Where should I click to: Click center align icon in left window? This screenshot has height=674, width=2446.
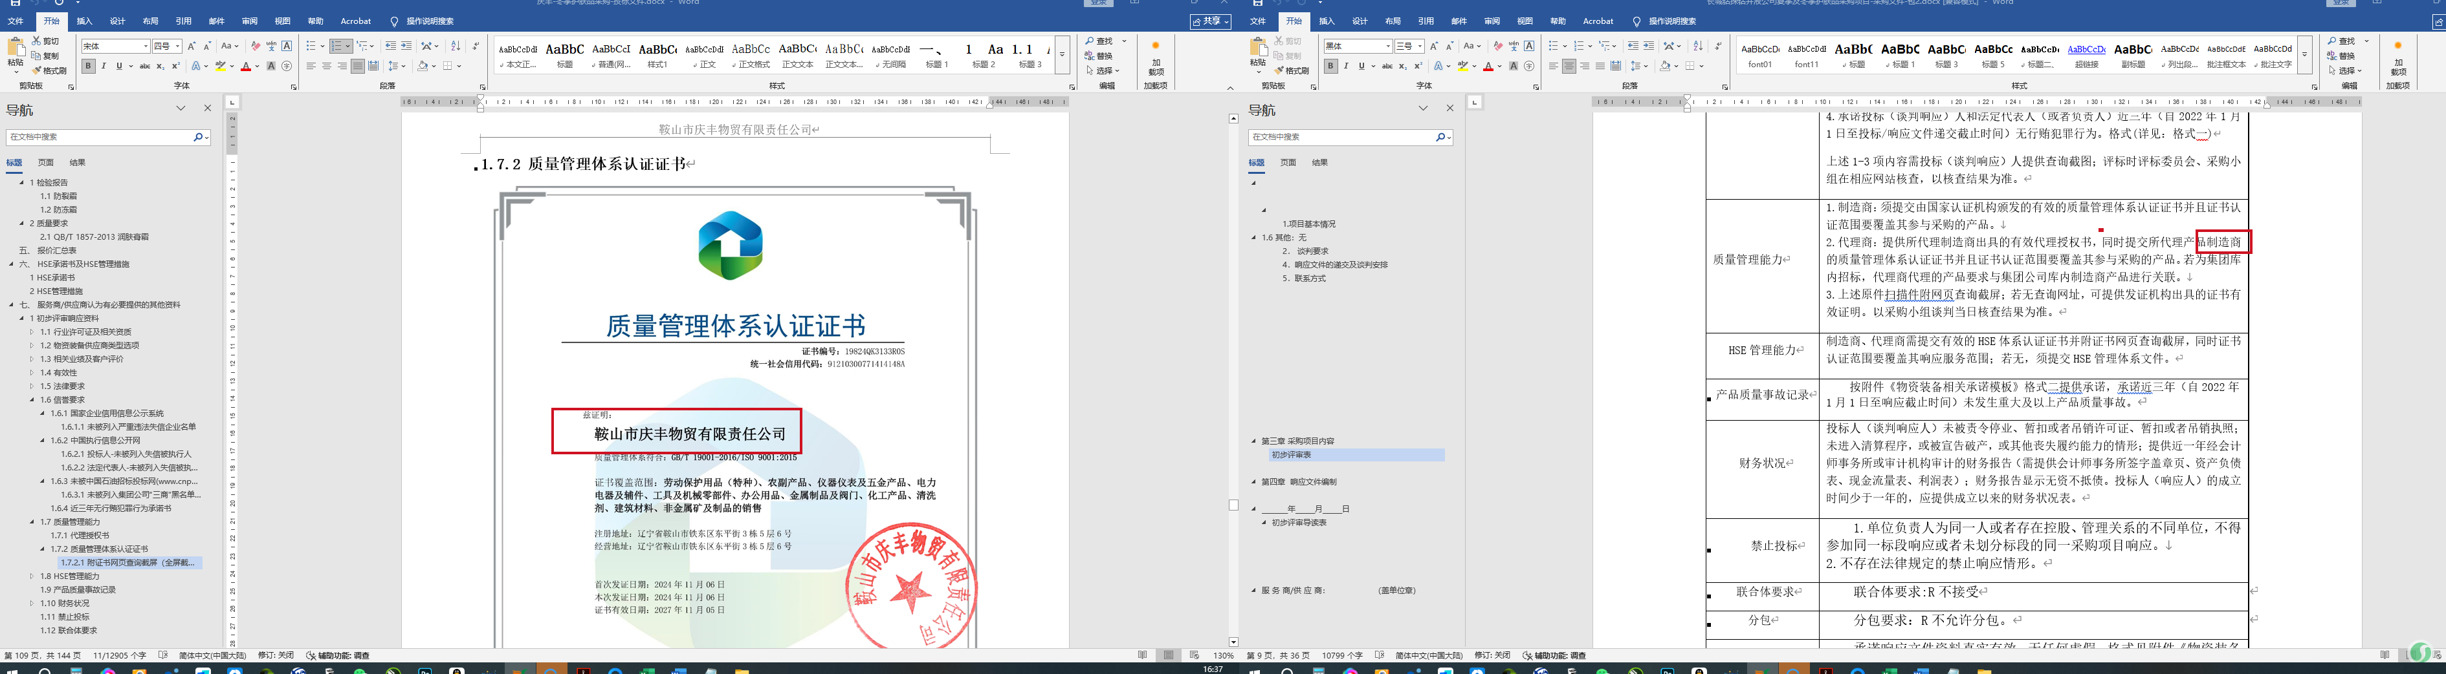(327, 67)
